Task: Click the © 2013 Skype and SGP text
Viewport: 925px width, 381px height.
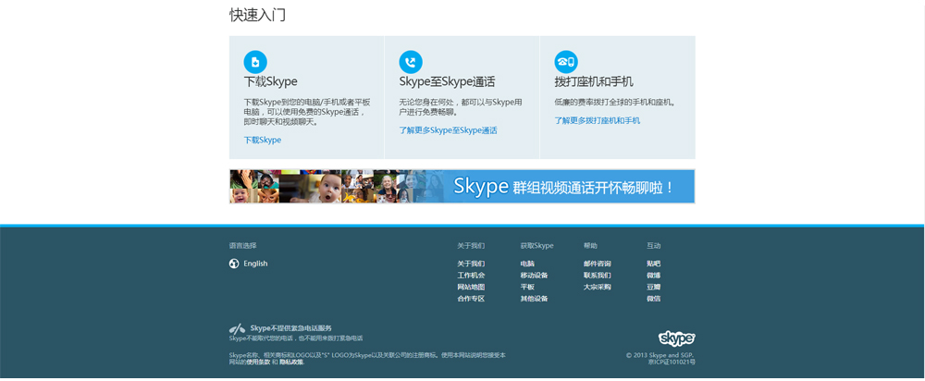Action: [660, 355]
